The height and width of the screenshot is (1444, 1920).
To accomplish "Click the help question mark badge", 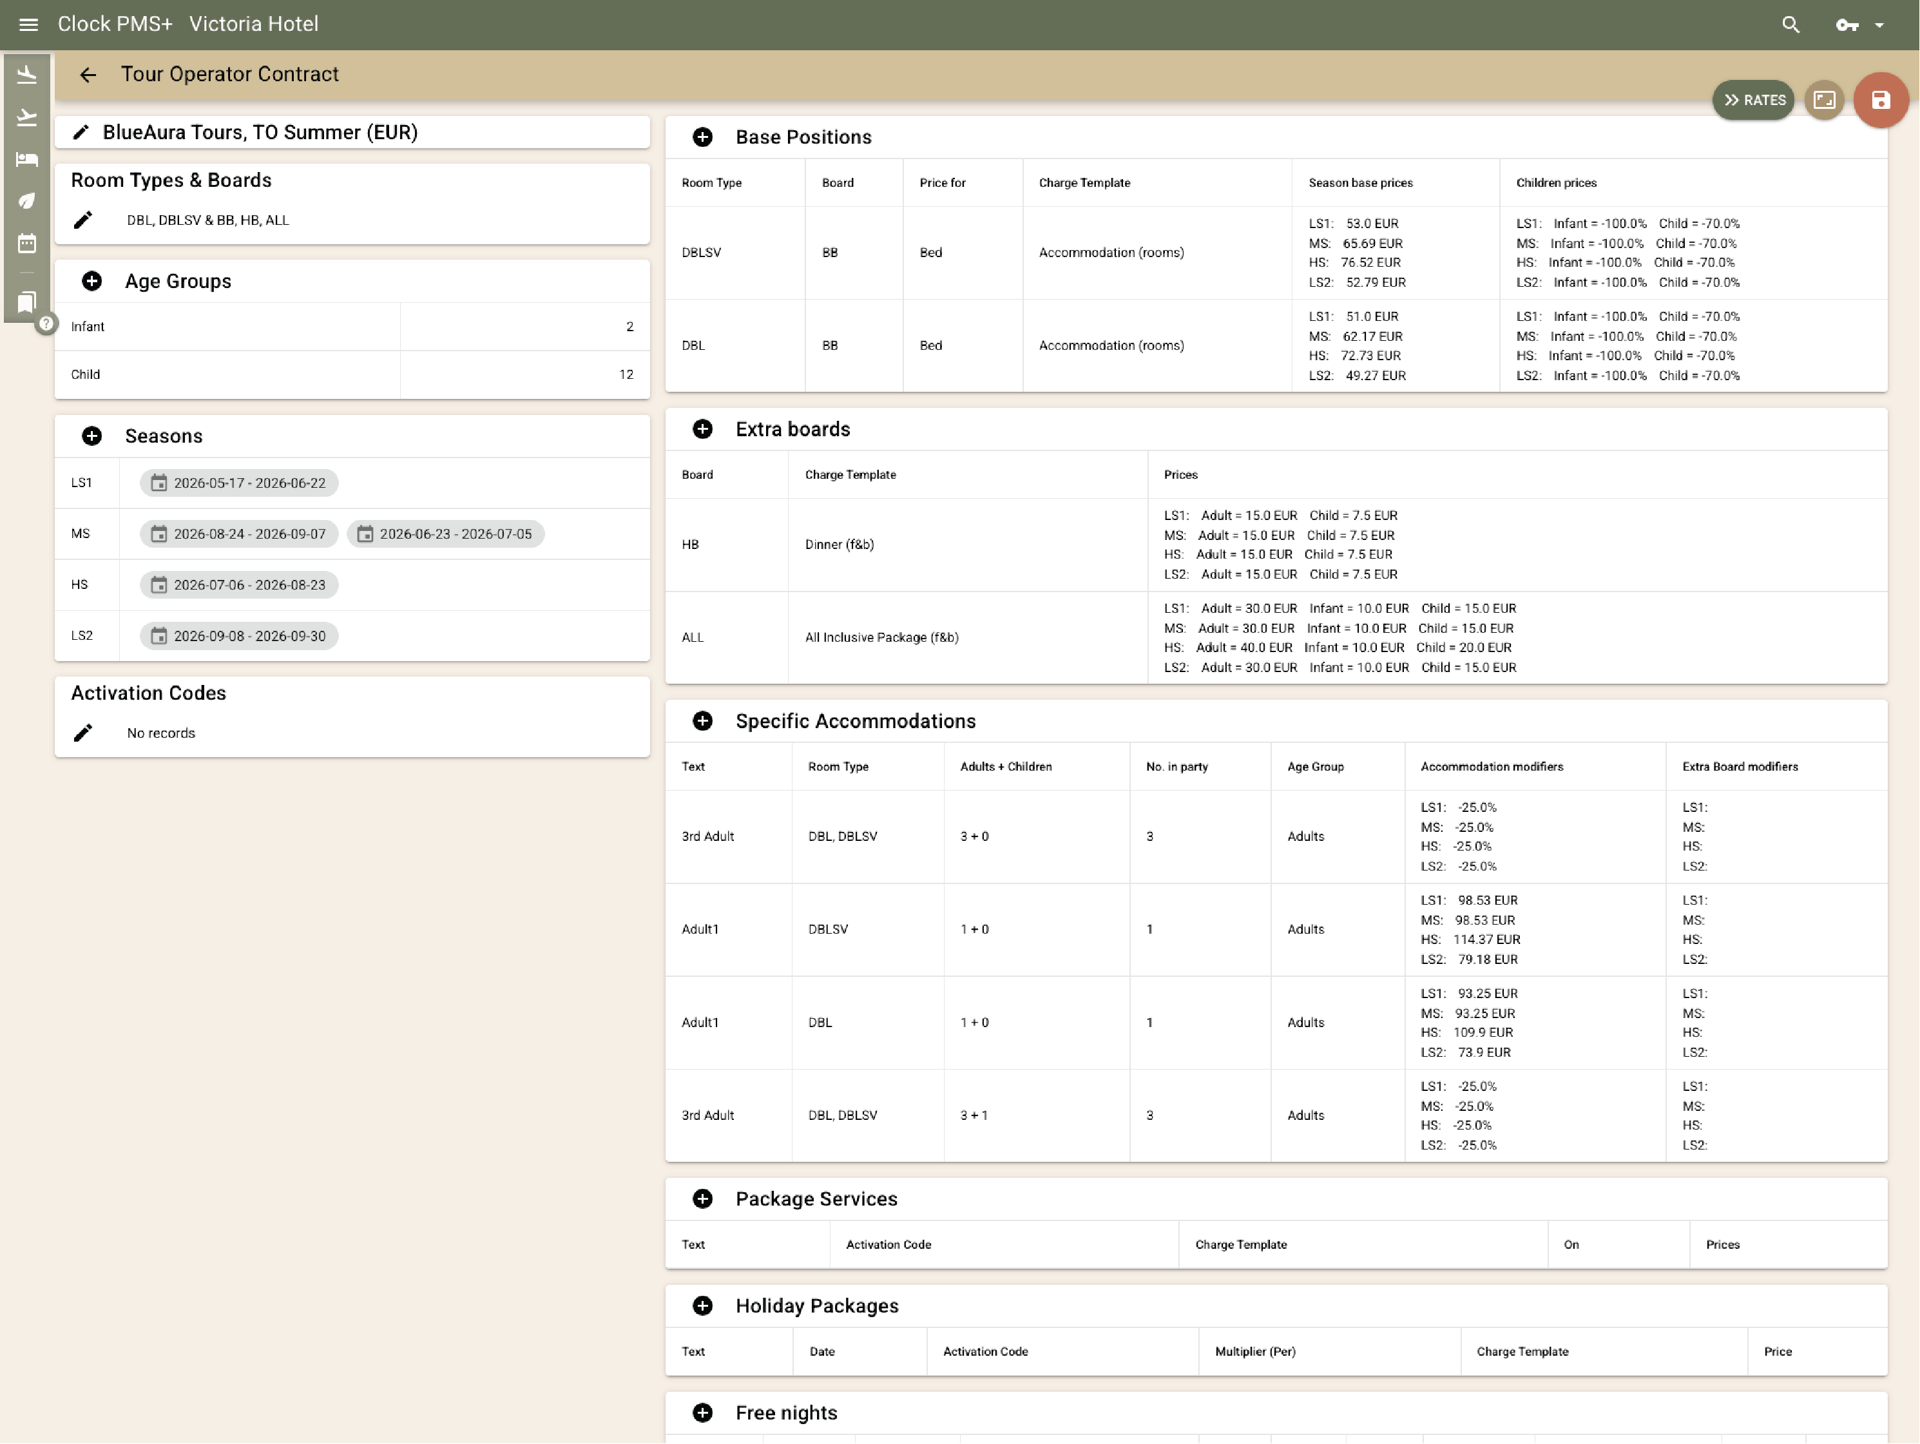I will 46,324.
